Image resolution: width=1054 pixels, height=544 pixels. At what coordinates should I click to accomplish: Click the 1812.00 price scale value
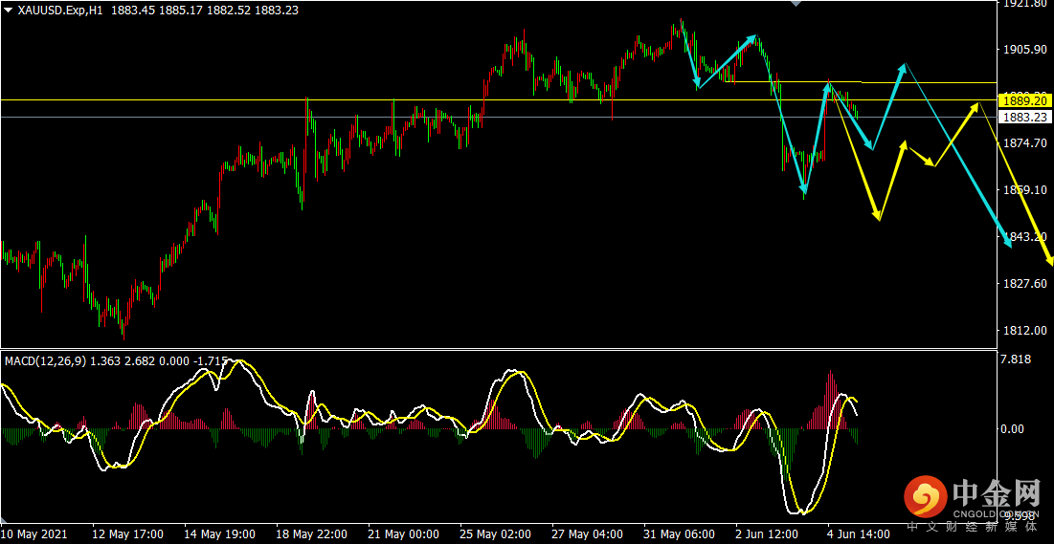click(x=1024, y=331)
